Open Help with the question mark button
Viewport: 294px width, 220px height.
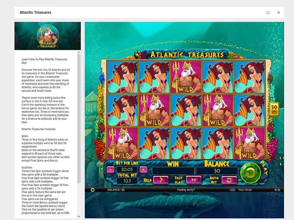[161, 180]
